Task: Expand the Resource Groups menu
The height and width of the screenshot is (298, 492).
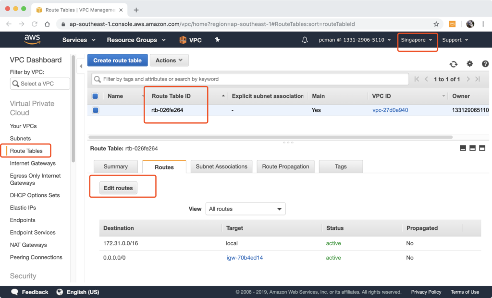Action: (x=136, y=40)
